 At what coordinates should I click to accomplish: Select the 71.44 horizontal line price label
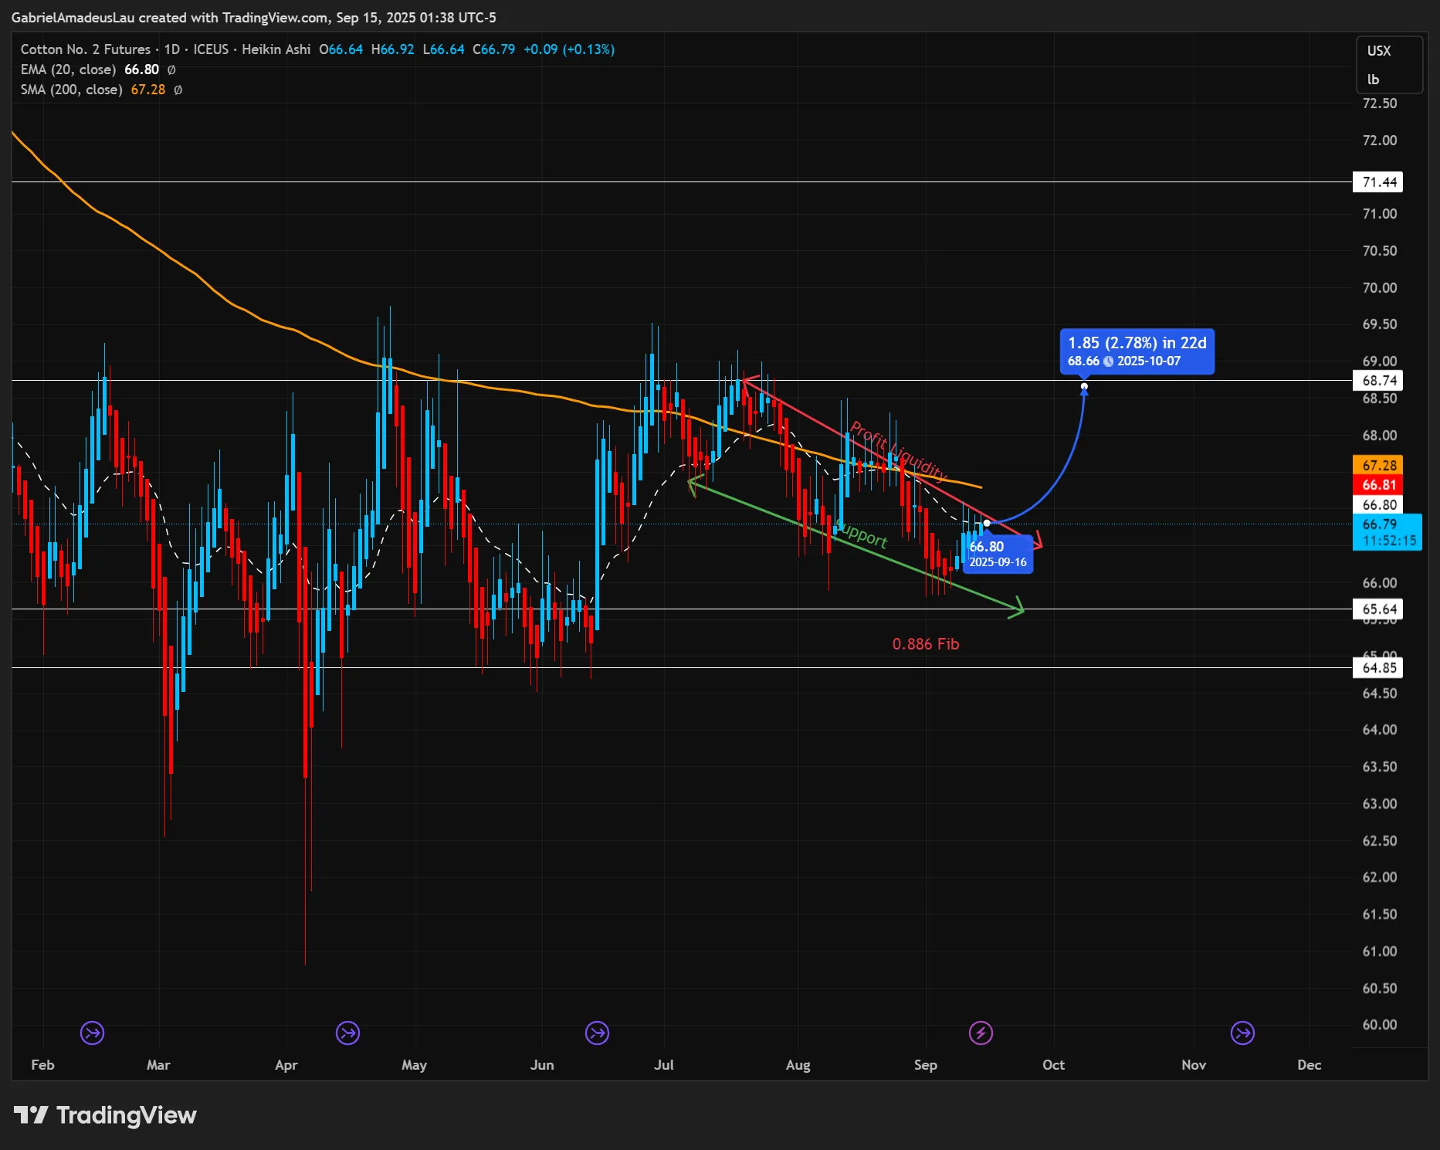[x=1378, y=182]
